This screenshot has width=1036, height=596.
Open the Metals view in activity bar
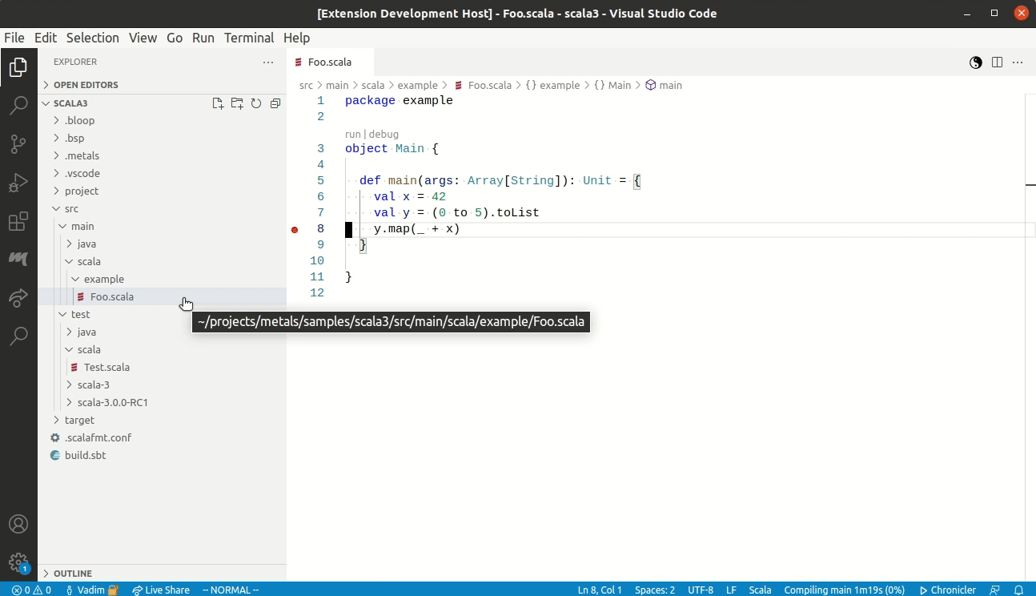(x=18, y=259)
